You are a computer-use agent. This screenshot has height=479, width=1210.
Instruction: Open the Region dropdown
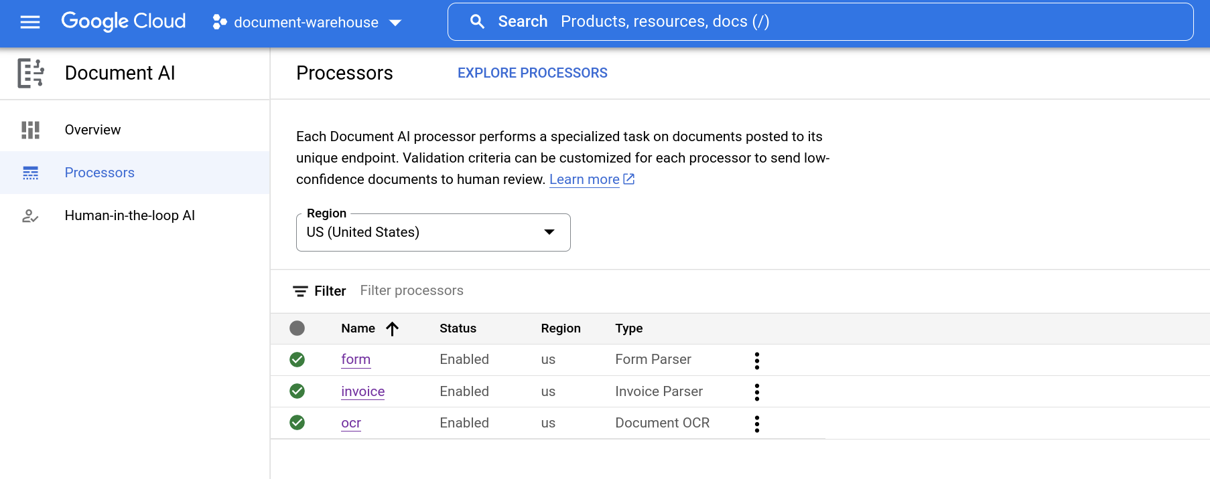[433, 232]
